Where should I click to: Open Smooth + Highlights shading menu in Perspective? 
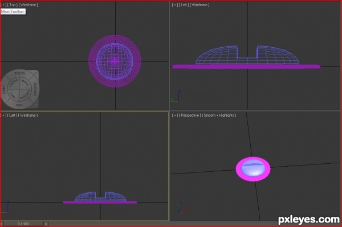click(219, 115)
